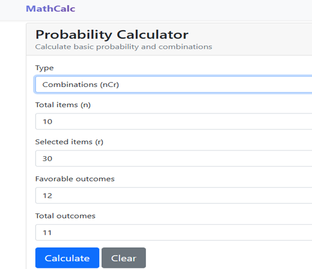312x269 pixels.
Task: Click the value 30 in Selected items
Action: [x=47, y=159]
